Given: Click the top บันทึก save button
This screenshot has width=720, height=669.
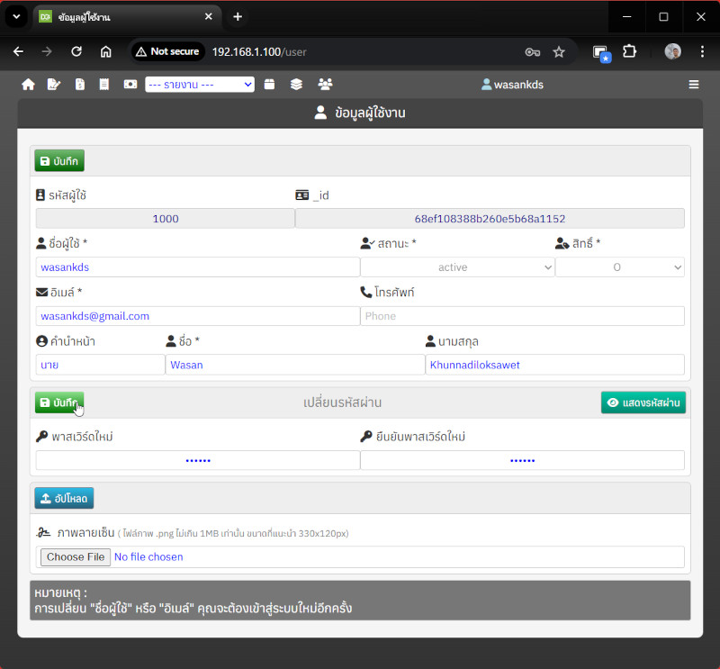Looking at the screenshot, I should click(59, 161).
